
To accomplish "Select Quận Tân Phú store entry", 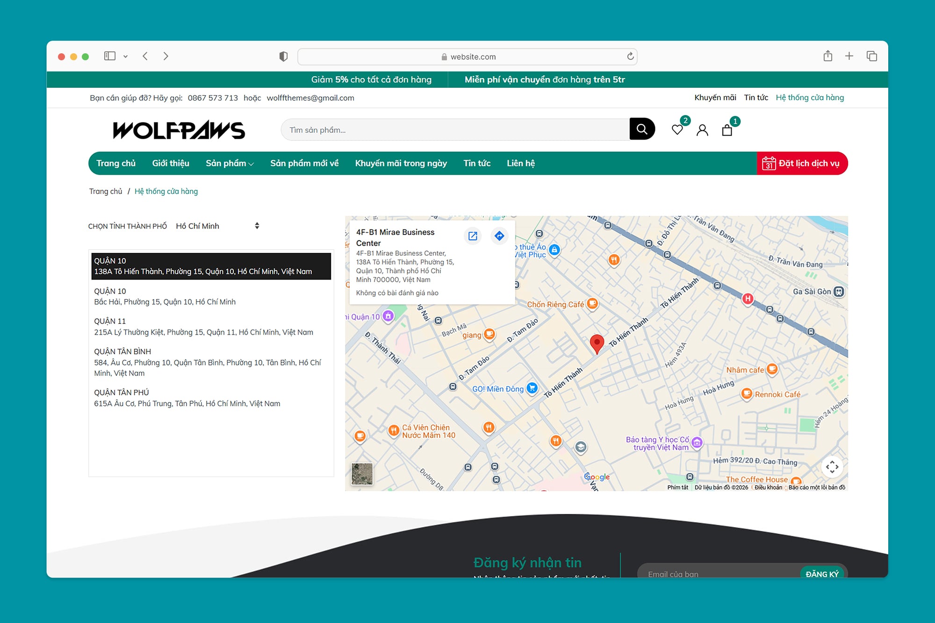I will coord(187,398).
